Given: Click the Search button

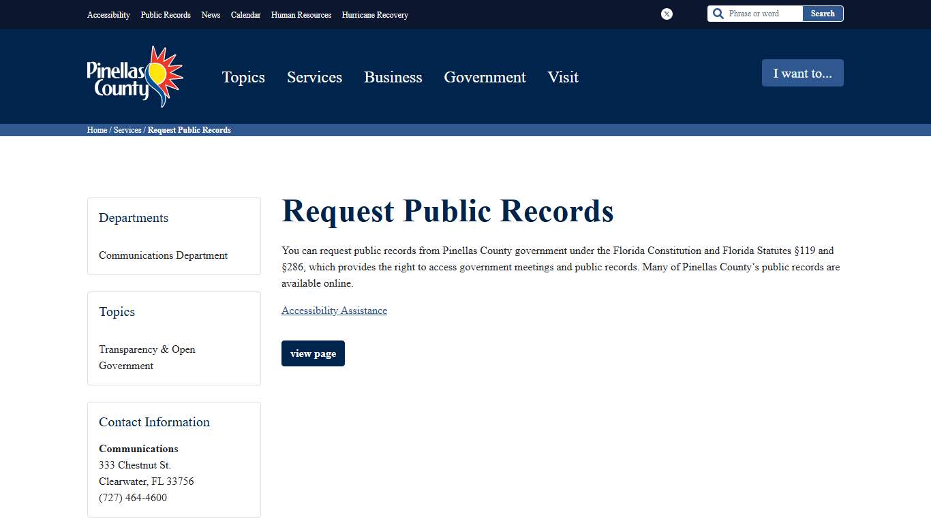Looking at the screenshot, I should coord(822,13).
